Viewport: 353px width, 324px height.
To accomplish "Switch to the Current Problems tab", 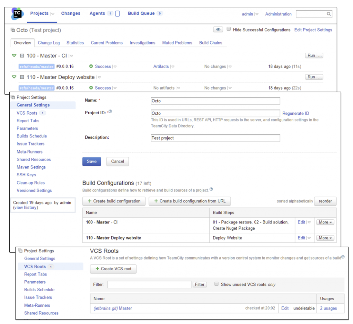I will tap(107, 43).
